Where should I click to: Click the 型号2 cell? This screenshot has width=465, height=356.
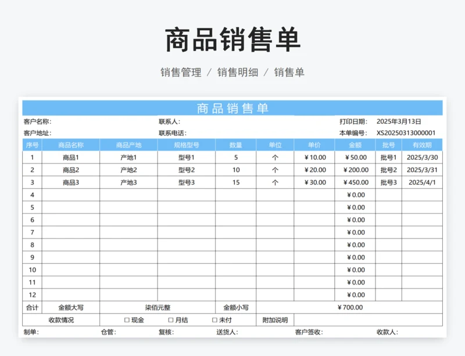pos(187,170)
